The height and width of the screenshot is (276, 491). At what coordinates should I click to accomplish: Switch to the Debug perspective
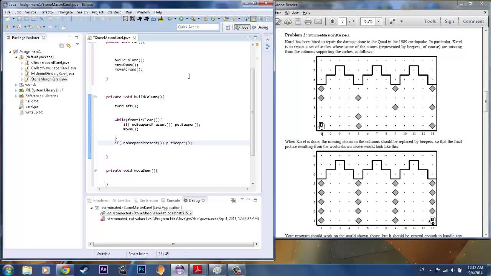click(x=260, y=27)
